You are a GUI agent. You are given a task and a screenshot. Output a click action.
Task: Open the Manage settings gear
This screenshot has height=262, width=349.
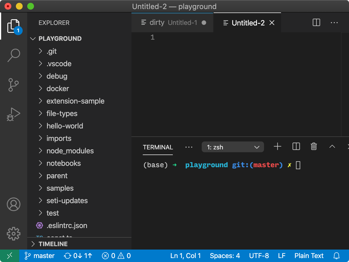(13, 234)
